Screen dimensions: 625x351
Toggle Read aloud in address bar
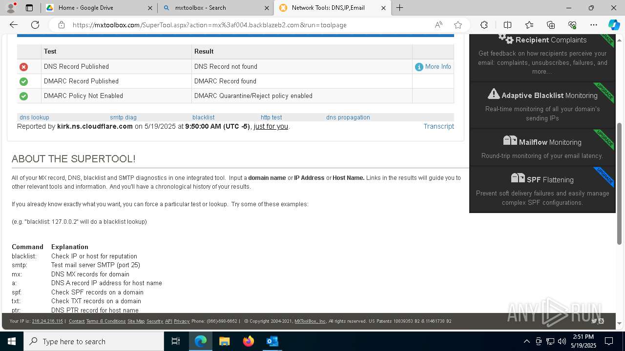(x=438, y=25)
